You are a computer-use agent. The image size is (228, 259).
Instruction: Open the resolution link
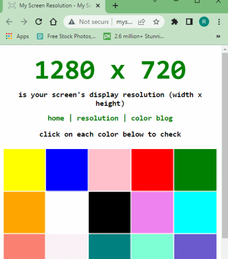click(x=98, y=118)
